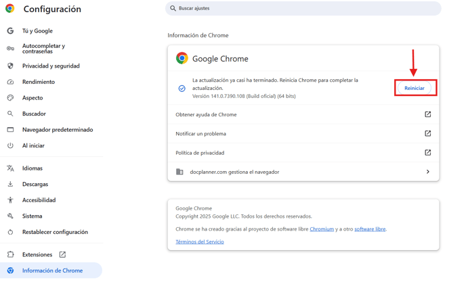Click the Tú y Google icon

(10, 31)
